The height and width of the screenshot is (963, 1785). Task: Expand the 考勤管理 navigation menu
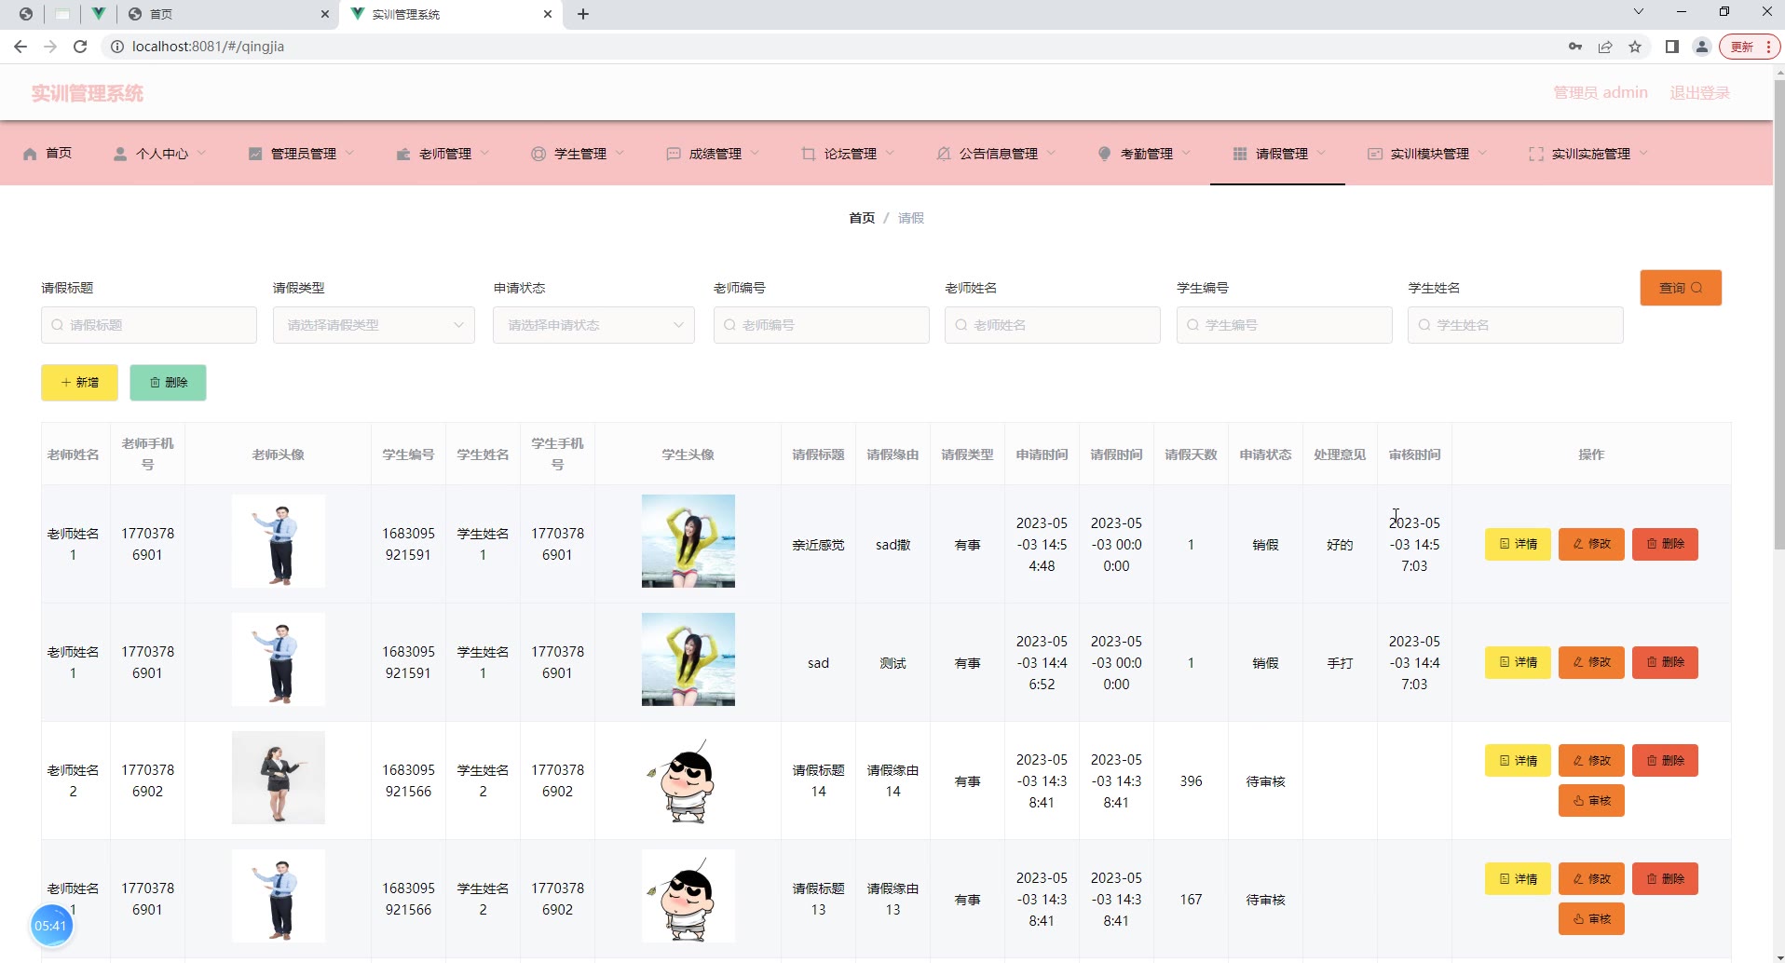click(1144, 154)
